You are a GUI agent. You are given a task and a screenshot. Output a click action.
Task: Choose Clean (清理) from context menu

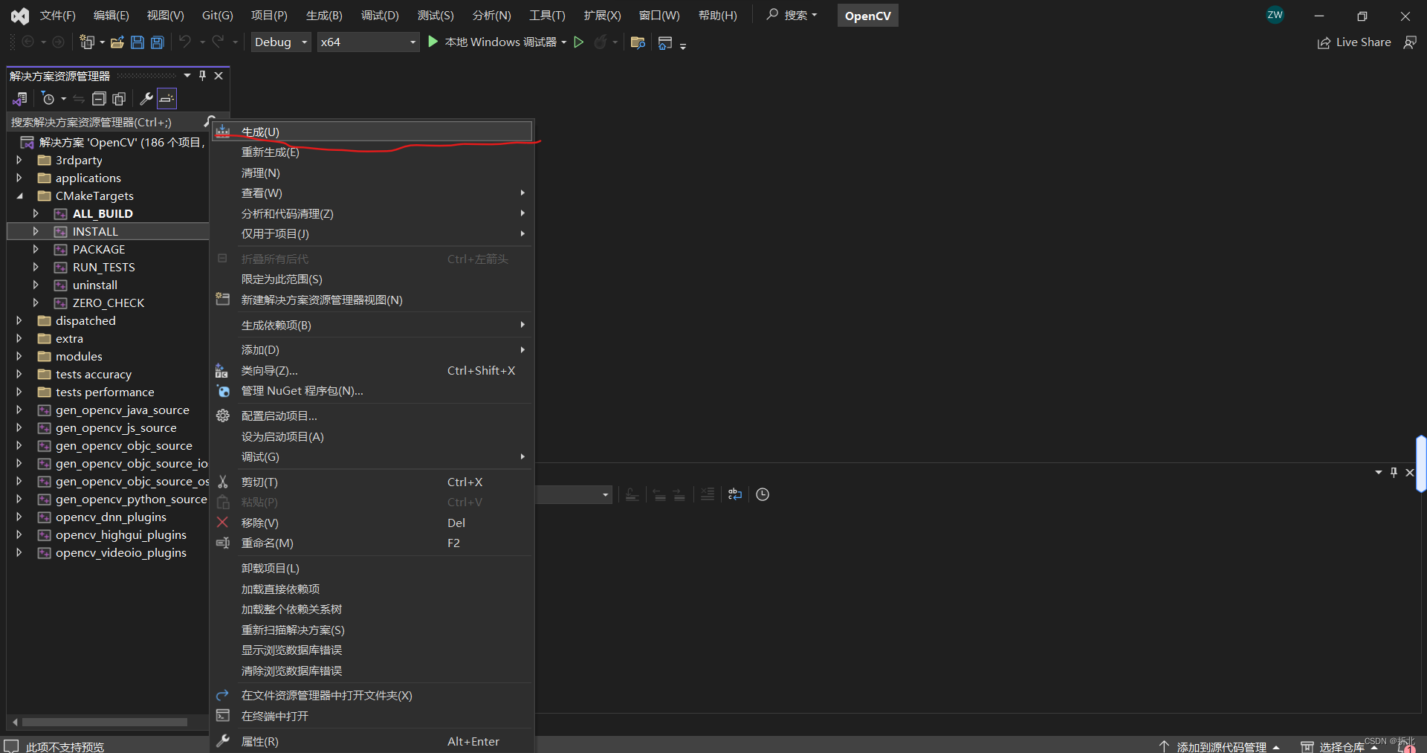[372, 172]
